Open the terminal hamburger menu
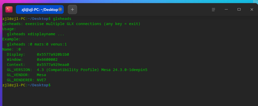The height and width of the screenshot is (106, 258). tap(213, 9)
